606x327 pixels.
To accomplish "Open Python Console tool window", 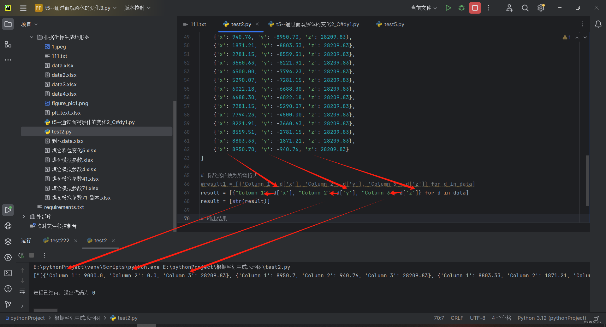I will click(x=8, y=226).
